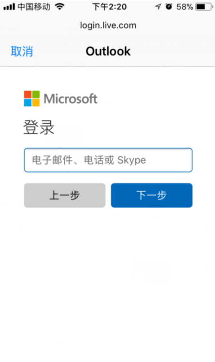Tap the Wi-Fi icon in status bar
Screen dimensions: 215x362
tap(59, 7)
